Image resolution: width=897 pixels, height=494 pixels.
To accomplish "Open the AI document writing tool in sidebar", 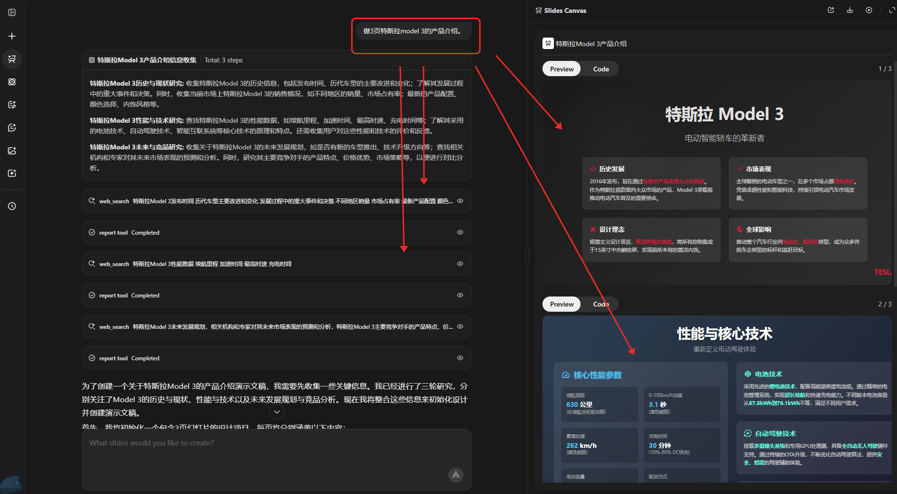I will [x=12, y=105].
